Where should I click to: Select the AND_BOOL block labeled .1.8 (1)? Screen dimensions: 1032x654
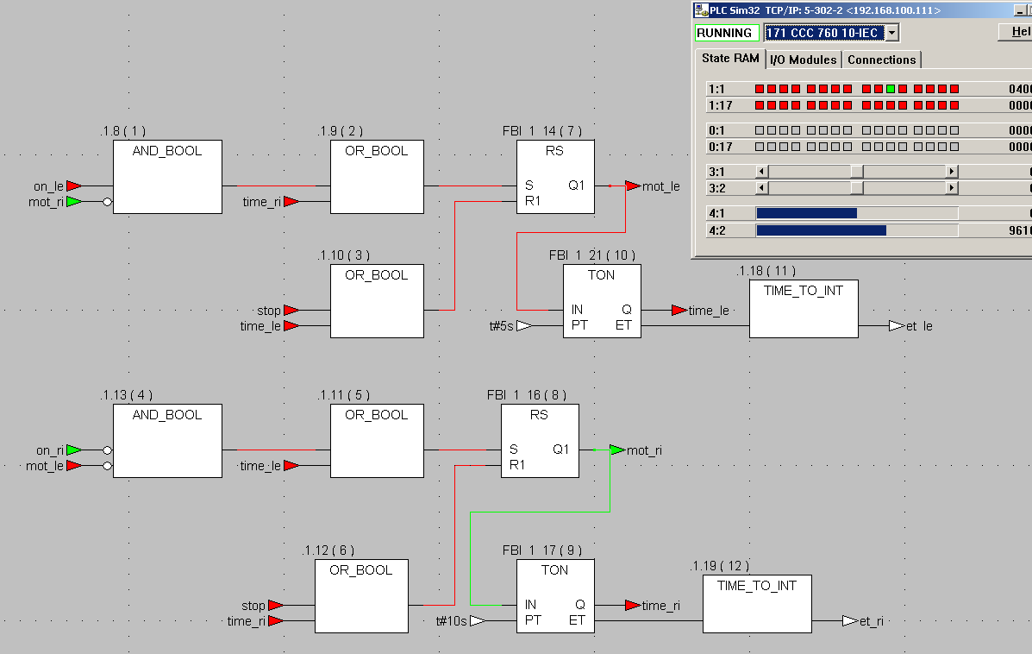click(x=167, y=177)
